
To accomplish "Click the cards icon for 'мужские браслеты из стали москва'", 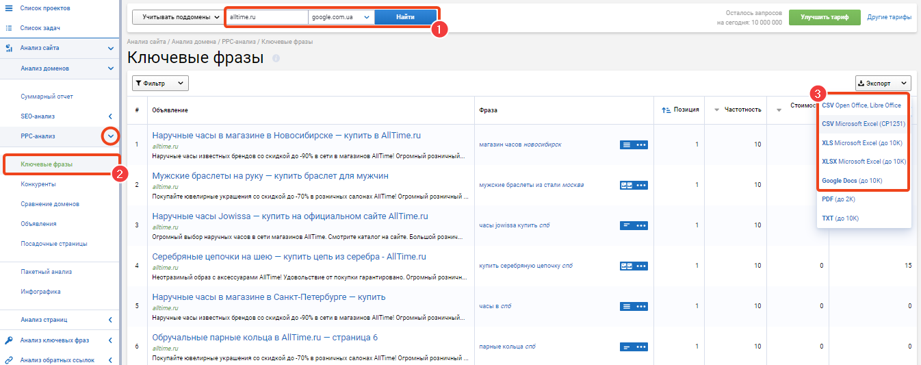I will (x=627, y=185).
